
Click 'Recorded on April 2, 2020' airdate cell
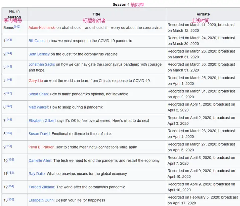click(203, 121)
